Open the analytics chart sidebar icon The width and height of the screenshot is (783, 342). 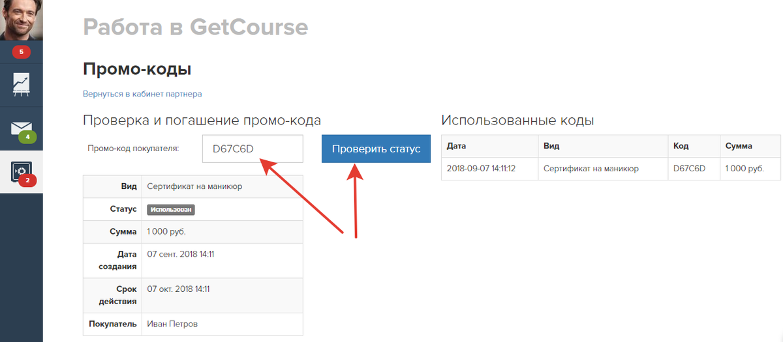click(22, 85)
